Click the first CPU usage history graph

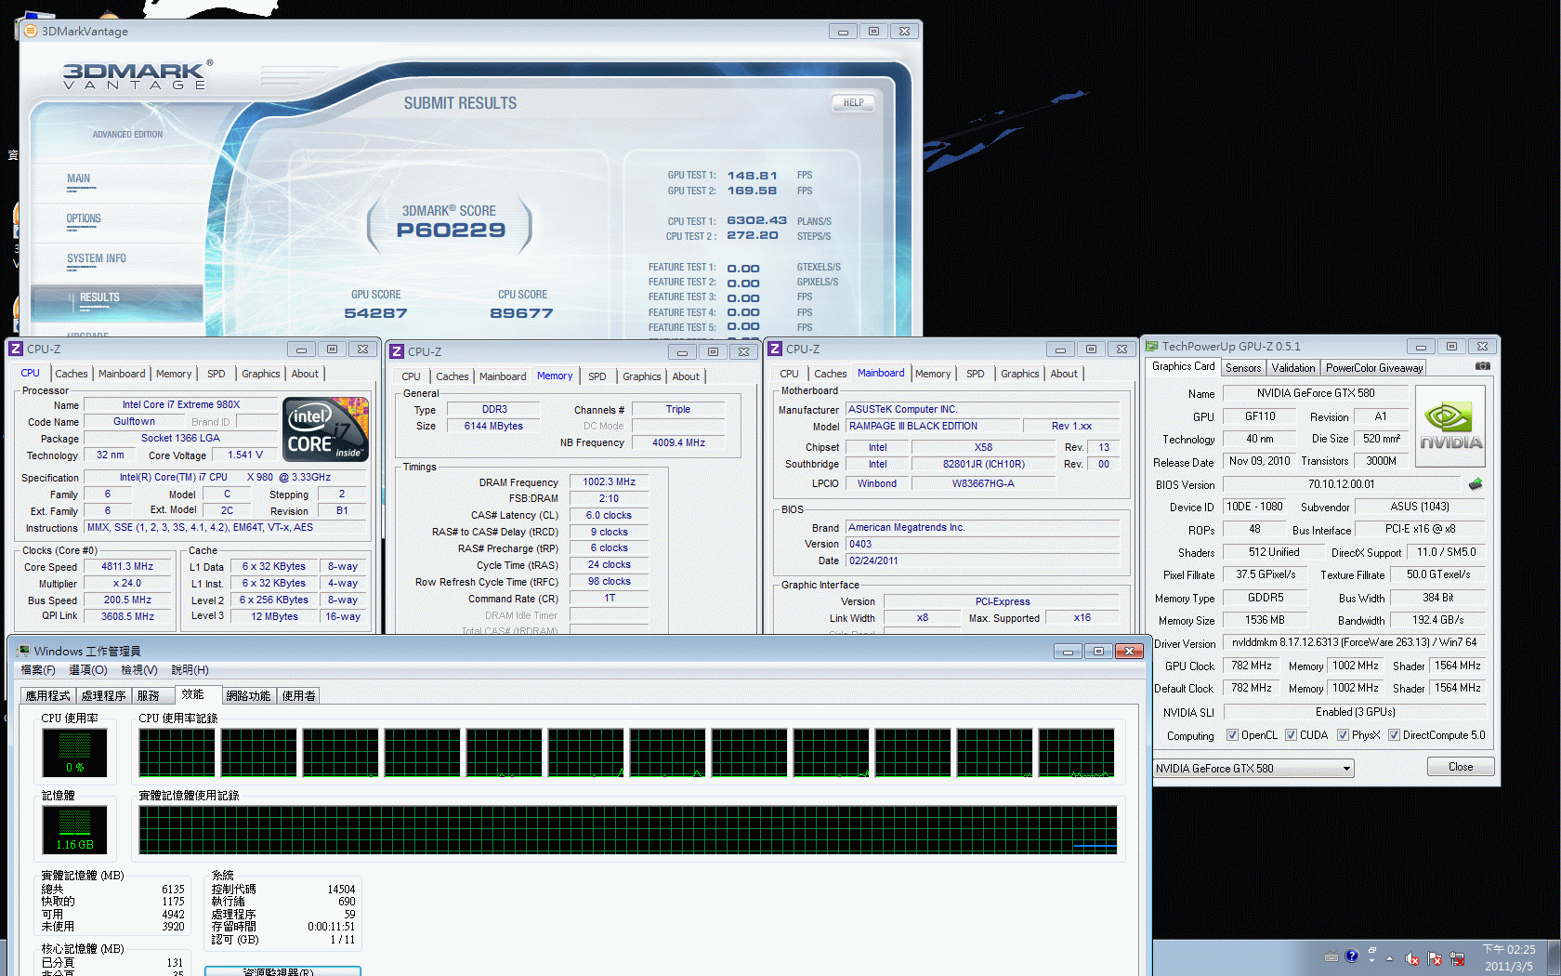coord(177,753)
